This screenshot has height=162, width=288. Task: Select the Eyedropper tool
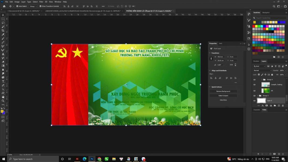(3, 35)
